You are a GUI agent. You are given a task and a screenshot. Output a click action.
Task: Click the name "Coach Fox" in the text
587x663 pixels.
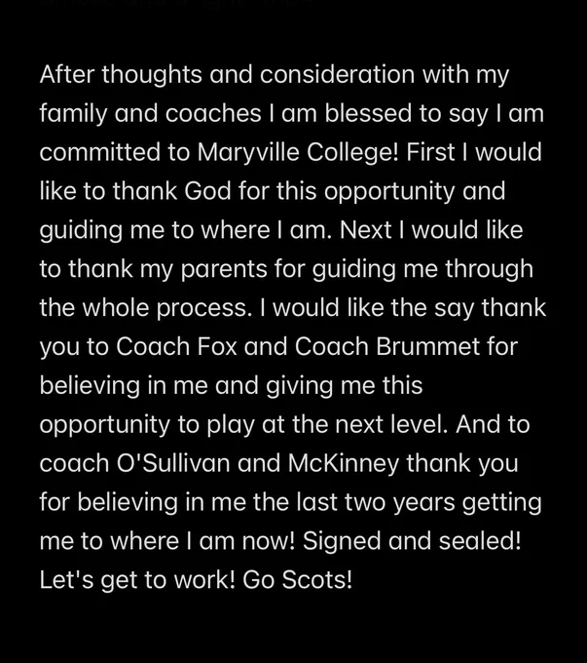pyautogui.click(x=176, y=347)
